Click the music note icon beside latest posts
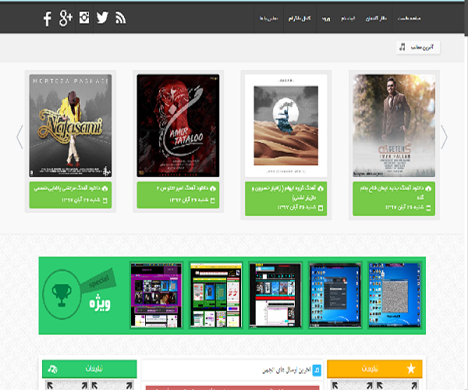Image resolution: width=468 pixels, height=390 pixels. pyautogui.click(x=402, y=47)
